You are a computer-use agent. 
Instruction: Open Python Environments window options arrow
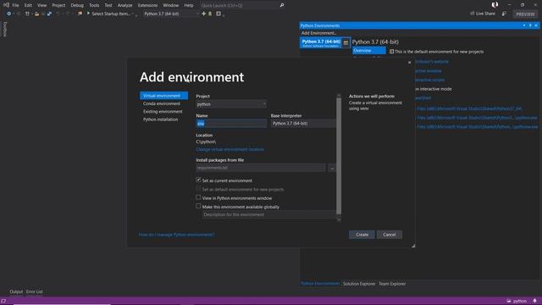tap(524, 25)
